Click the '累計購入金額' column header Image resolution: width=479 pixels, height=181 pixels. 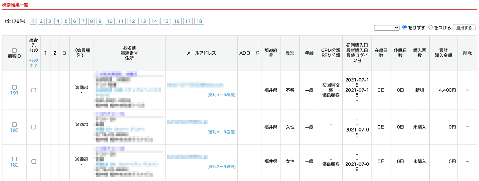pos(443,53)
